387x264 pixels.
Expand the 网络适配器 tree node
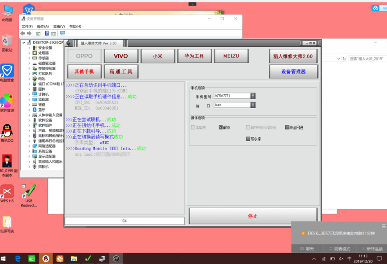click(29, 146)
